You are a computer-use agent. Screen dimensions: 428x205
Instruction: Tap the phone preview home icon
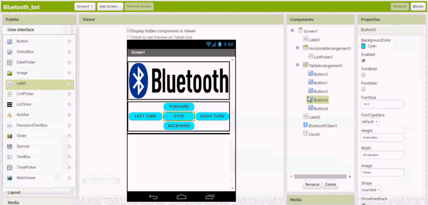(x=182, y=197)
